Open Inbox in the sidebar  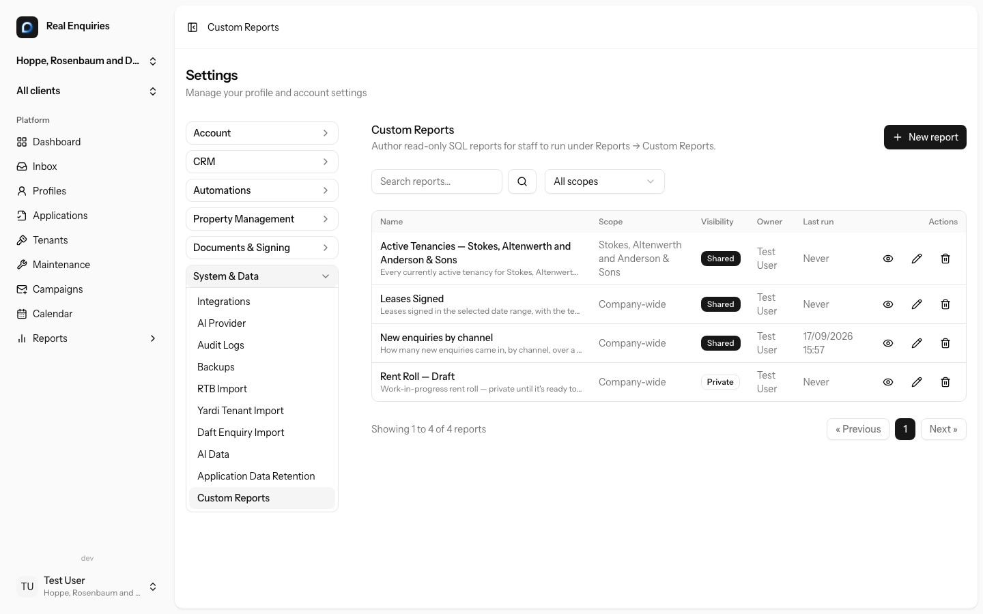[87, 166]
